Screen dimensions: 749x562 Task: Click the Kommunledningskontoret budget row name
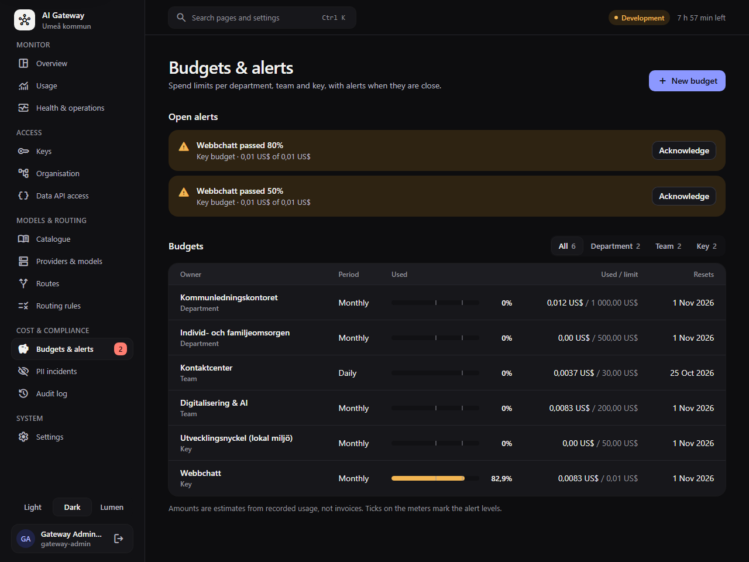tap(229, 297)
